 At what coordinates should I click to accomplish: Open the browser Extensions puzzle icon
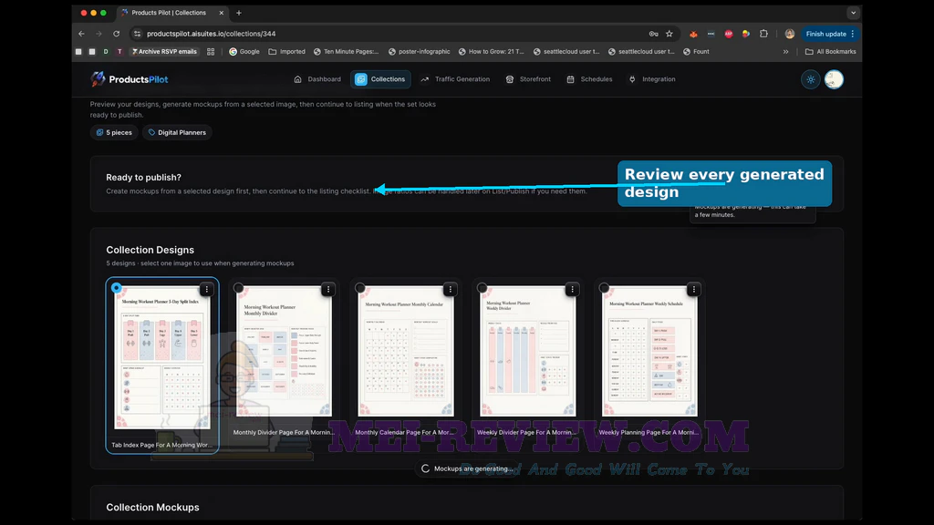pyautogui.click(x=763, y=34)
